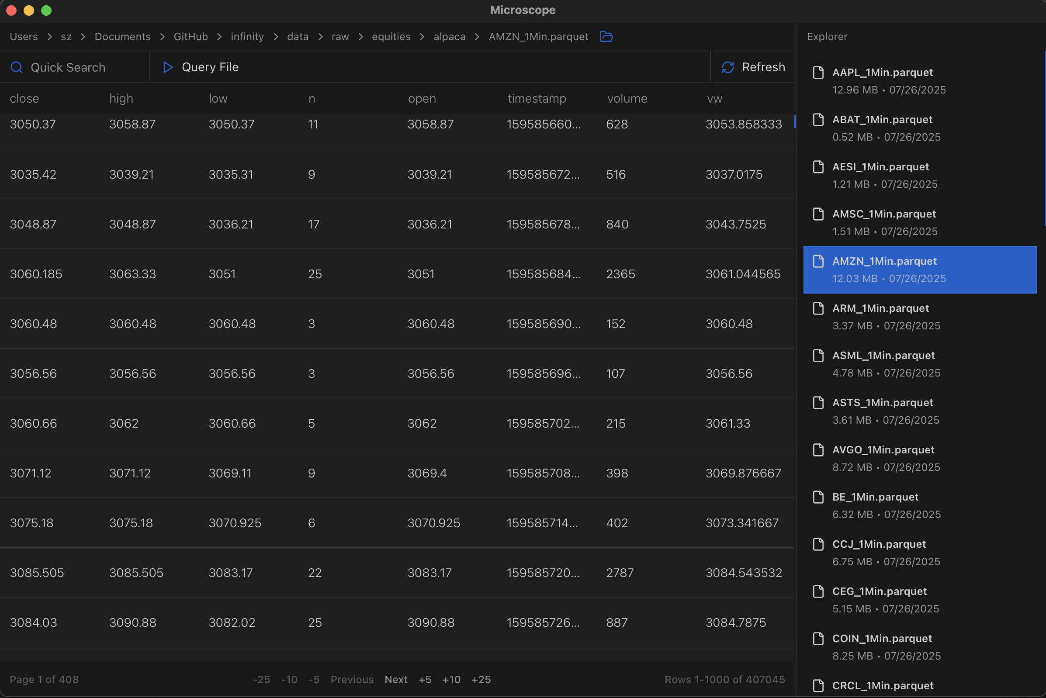The width and height of the screenshot is (1046, 698).
Task: Click the low cell 3082.02
Action: coord(232,622)
